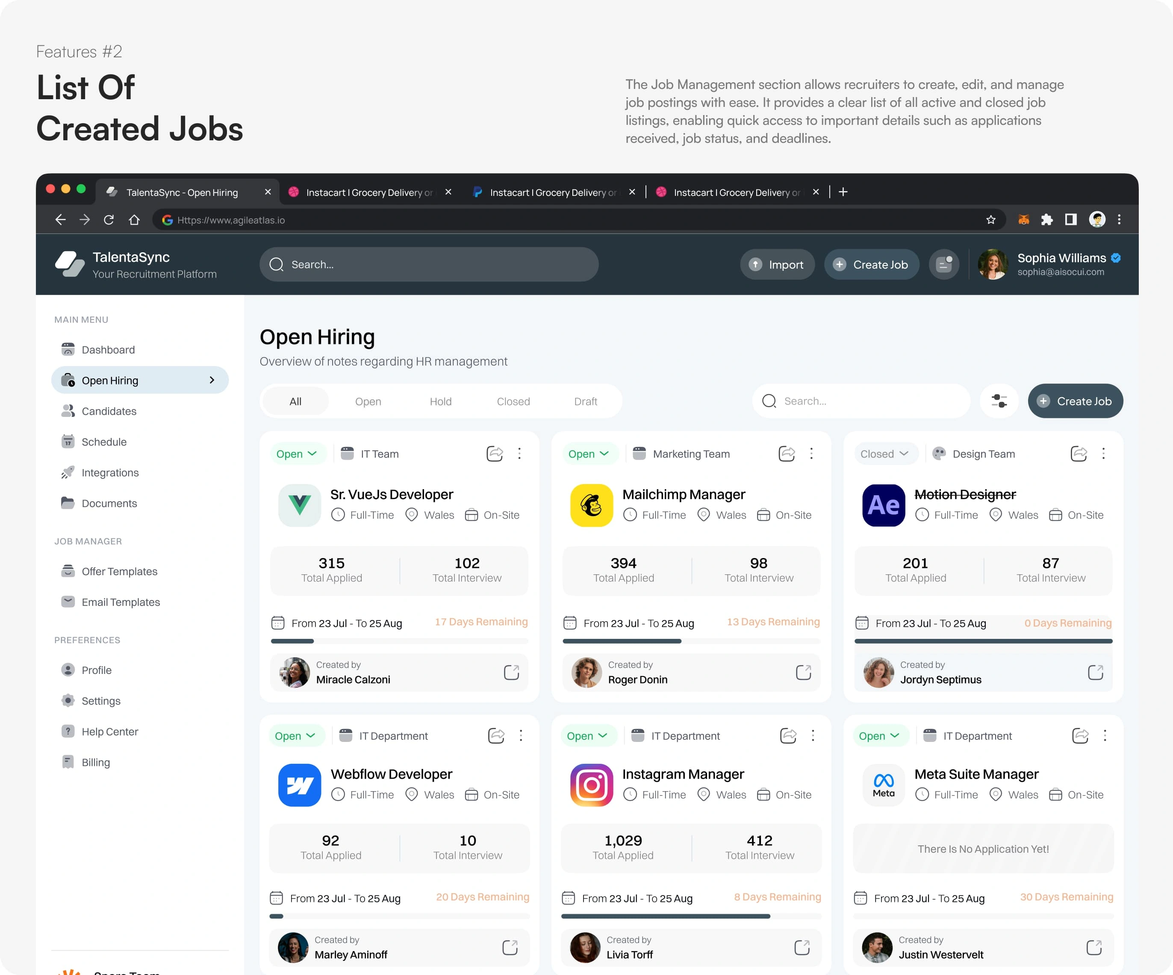Click the Import button in the header
This screenshot has width=1173, height=975.
[778, 264]
